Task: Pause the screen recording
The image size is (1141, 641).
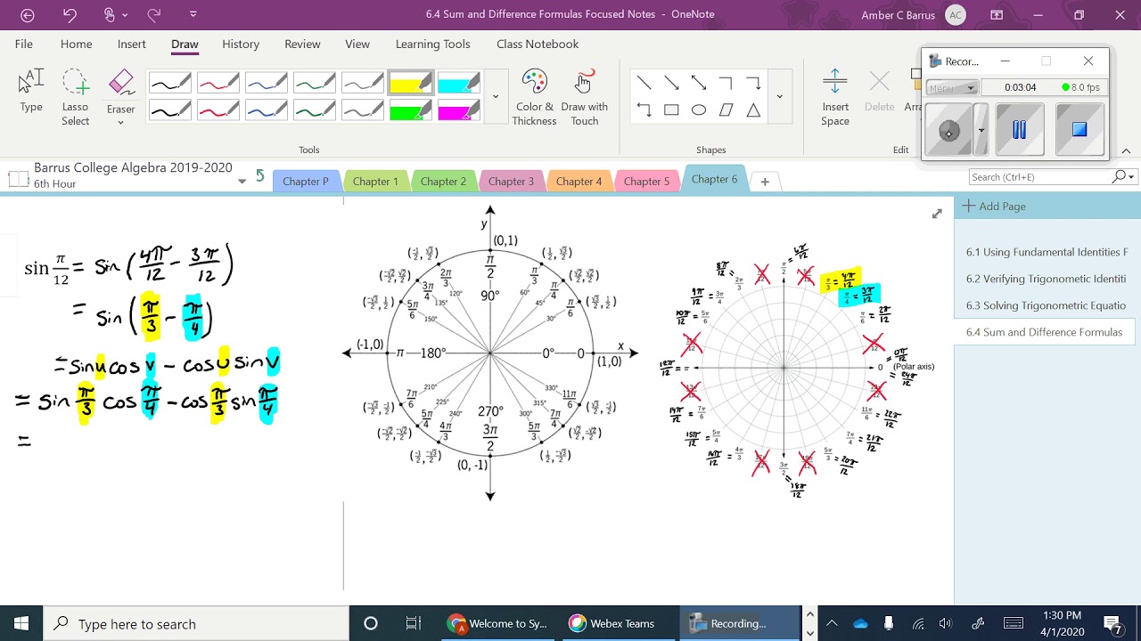Action: coord(1020,130)
